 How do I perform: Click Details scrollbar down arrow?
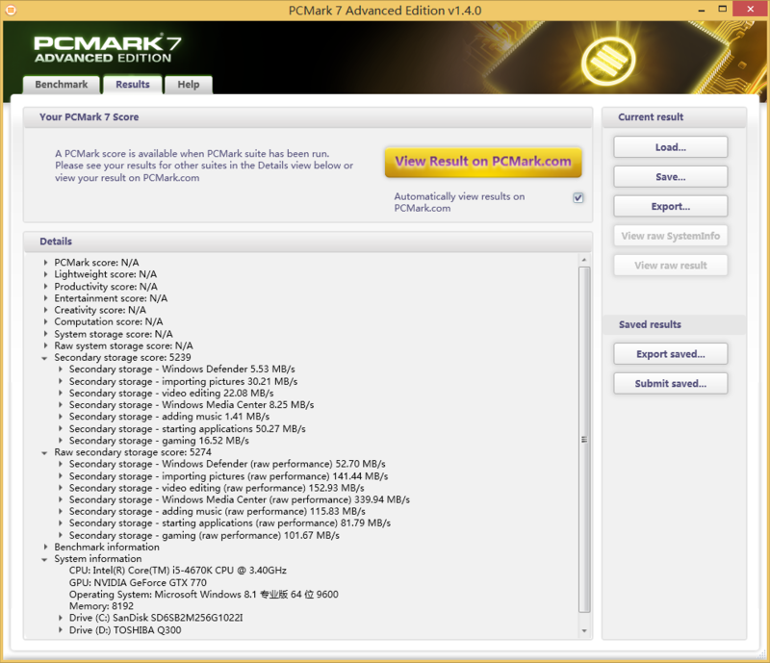coord(584,630)
